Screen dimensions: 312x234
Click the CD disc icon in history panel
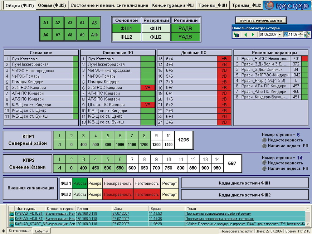[x=307, y=35]
